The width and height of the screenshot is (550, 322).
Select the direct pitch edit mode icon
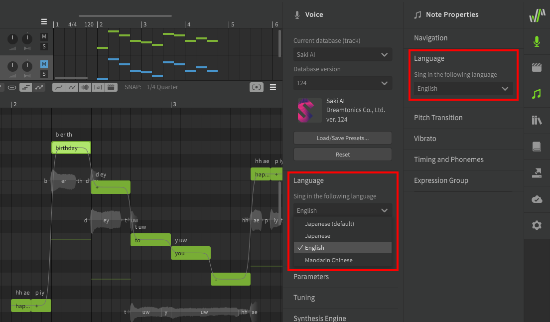[39, 87]
